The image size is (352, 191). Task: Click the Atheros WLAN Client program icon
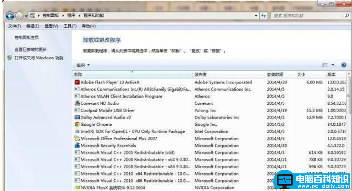coord(77,96)
